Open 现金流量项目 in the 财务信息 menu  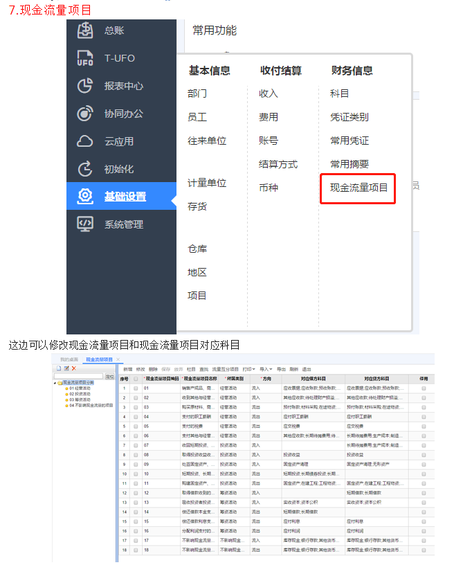(358, 188)
